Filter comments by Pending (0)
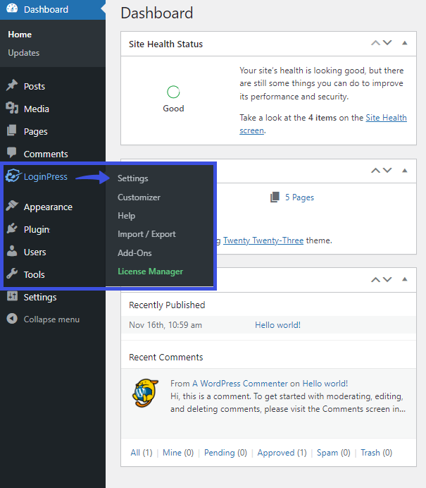This screenshot has width=426, height=488. point(225,453)
